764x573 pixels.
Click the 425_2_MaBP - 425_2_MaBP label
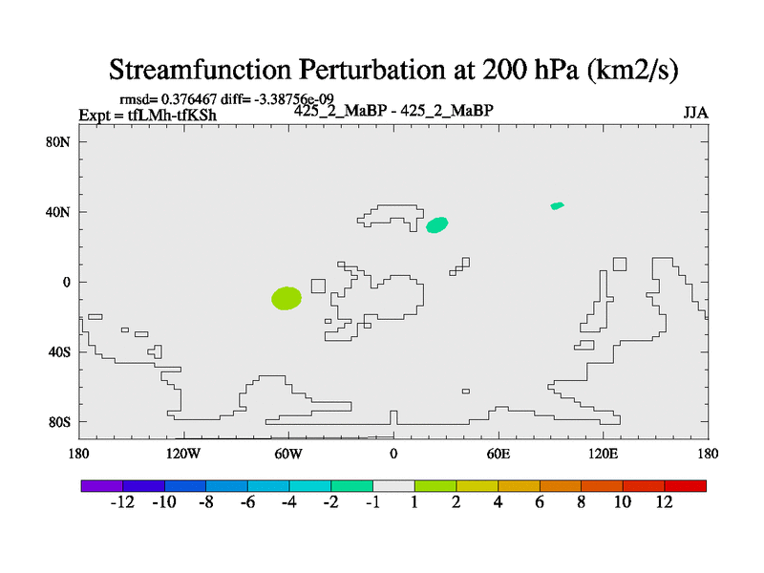(393, 111)
